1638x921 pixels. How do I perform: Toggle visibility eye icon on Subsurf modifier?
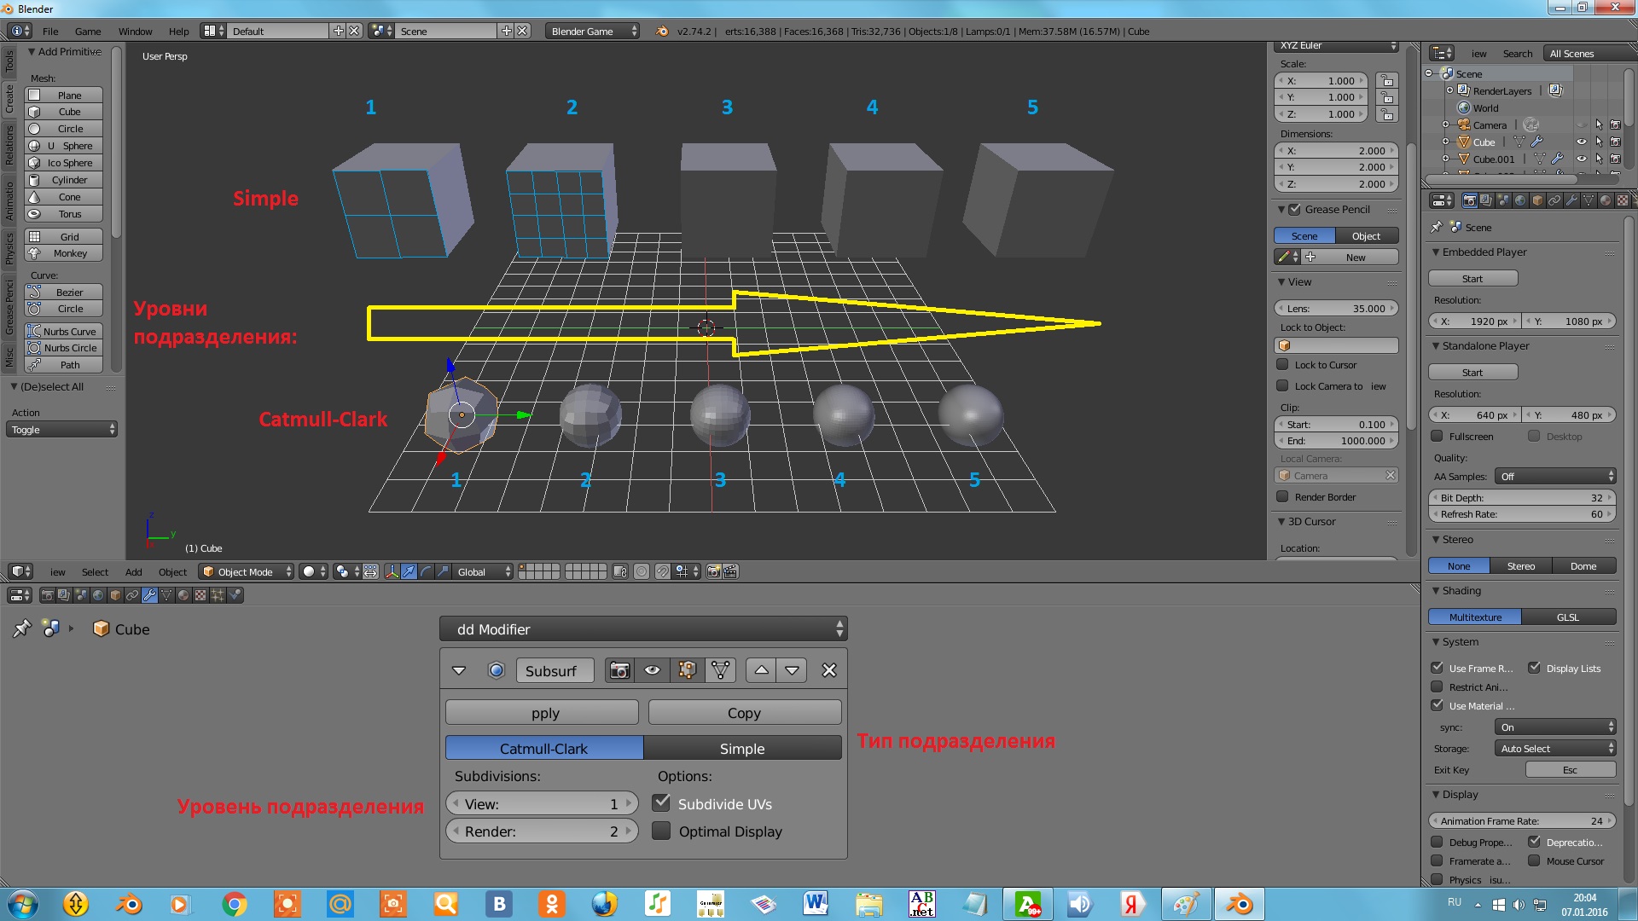pos(652,670)
